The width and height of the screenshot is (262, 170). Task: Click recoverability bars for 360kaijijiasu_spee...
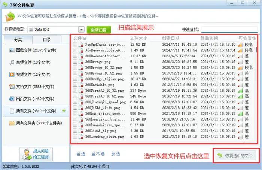tap(240, 114)
